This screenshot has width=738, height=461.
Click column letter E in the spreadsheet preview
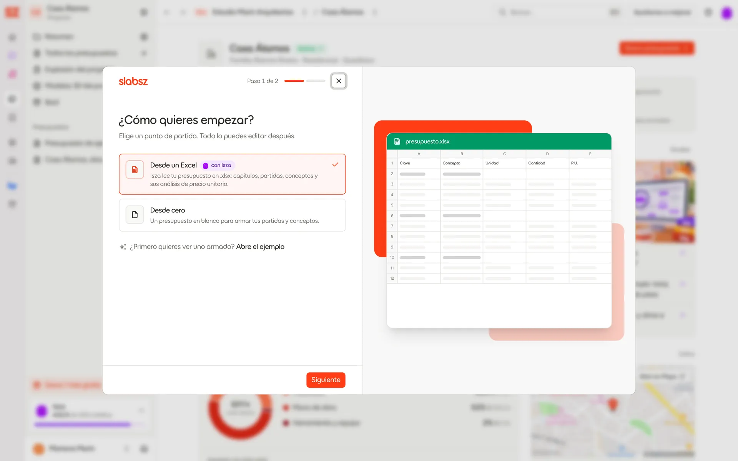click(x=590, y=154)
